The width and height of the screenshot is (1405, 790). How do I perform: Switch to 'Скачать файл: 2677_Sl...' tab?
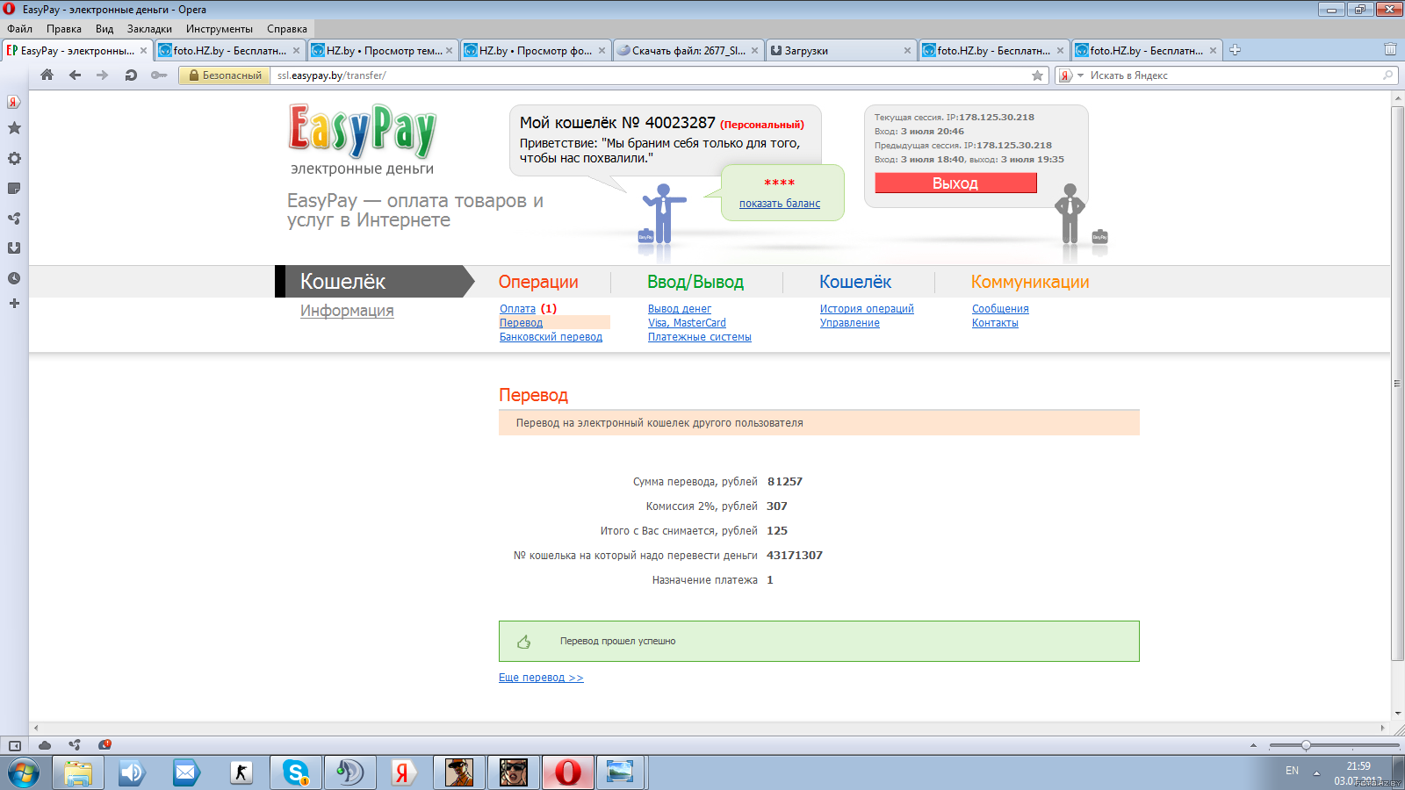point(688,50)
